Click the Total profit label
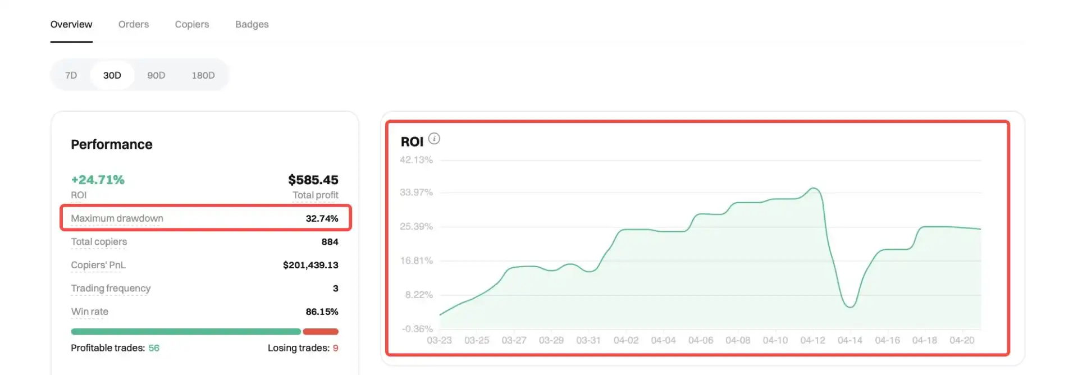The width and height of the screenshot is (1078, 375). tap(315, 195)
